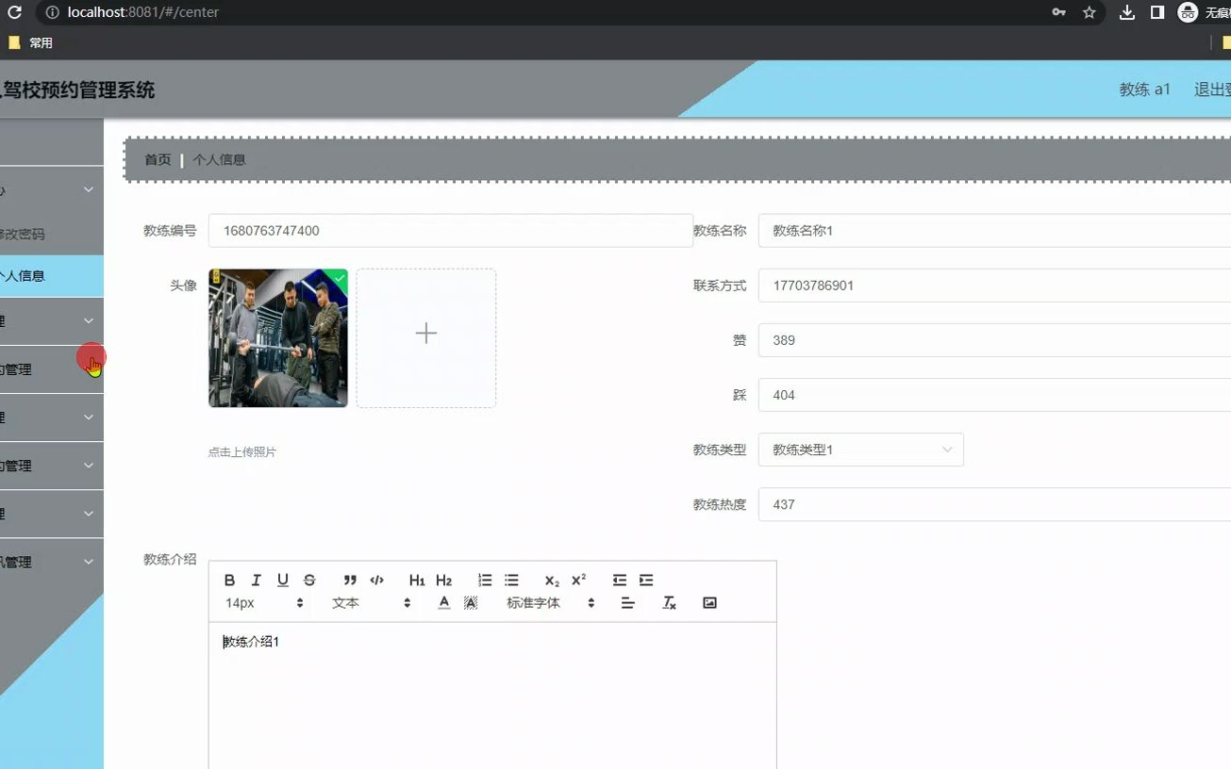Screen dimensions: 1231x769
Task: Toggle superscript formatting in the editor
Action: (x=577, y=580)
